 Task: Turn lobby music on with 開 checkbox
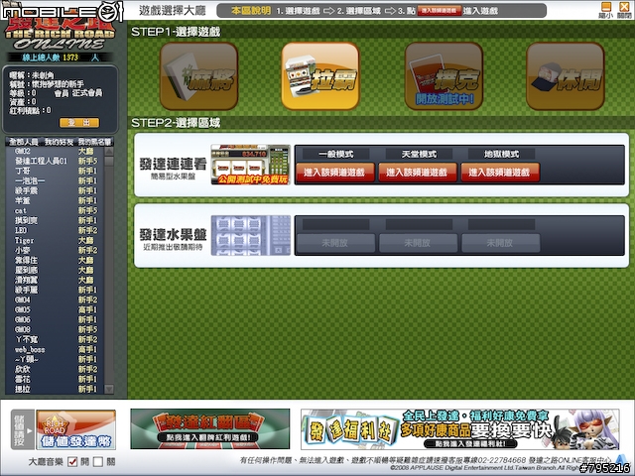click(72, 461)
